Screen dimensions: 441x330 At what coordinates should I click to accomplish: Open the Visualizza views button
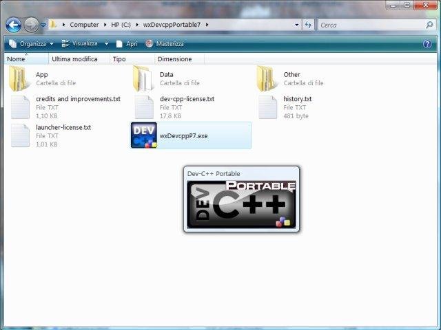pos(80,43)
